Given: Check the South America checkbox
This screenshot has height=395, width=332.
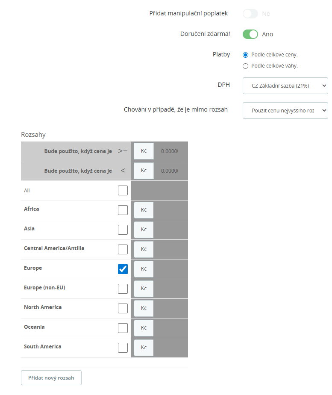Looking at the screenshot, I should 123,348.
